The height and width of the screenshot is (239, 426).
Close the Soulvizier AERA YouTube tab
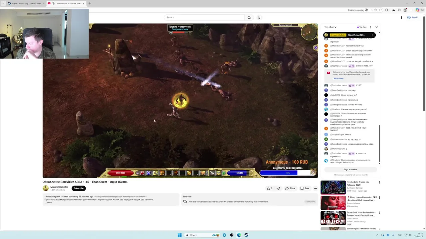84,3
